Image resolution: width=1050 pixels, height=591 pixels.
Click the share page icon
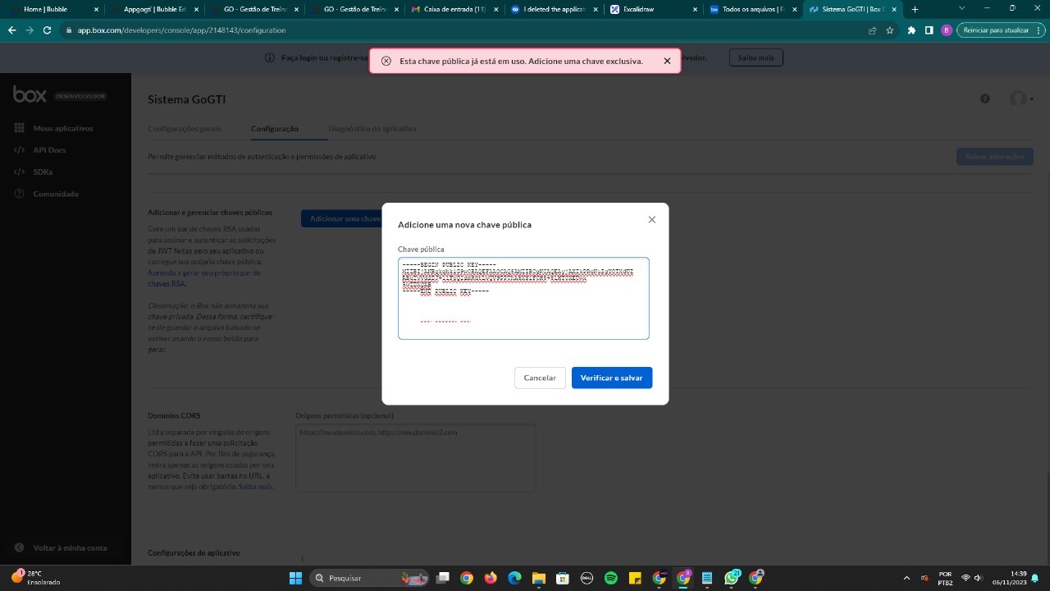872,30
